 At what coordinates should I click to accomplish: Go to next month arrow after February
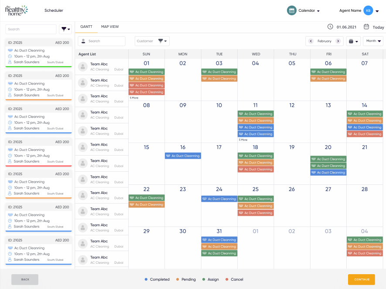[x=337, y=41]
